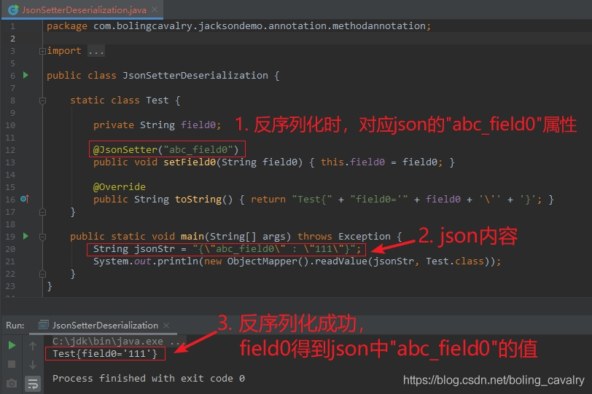
Task: Click the package declaration on line 1
Action: 238,26
